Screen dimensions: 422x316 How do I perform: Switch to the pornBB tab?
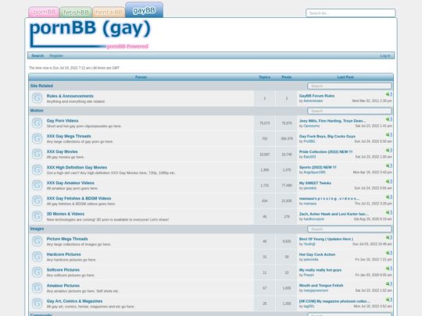click(44, 12)
